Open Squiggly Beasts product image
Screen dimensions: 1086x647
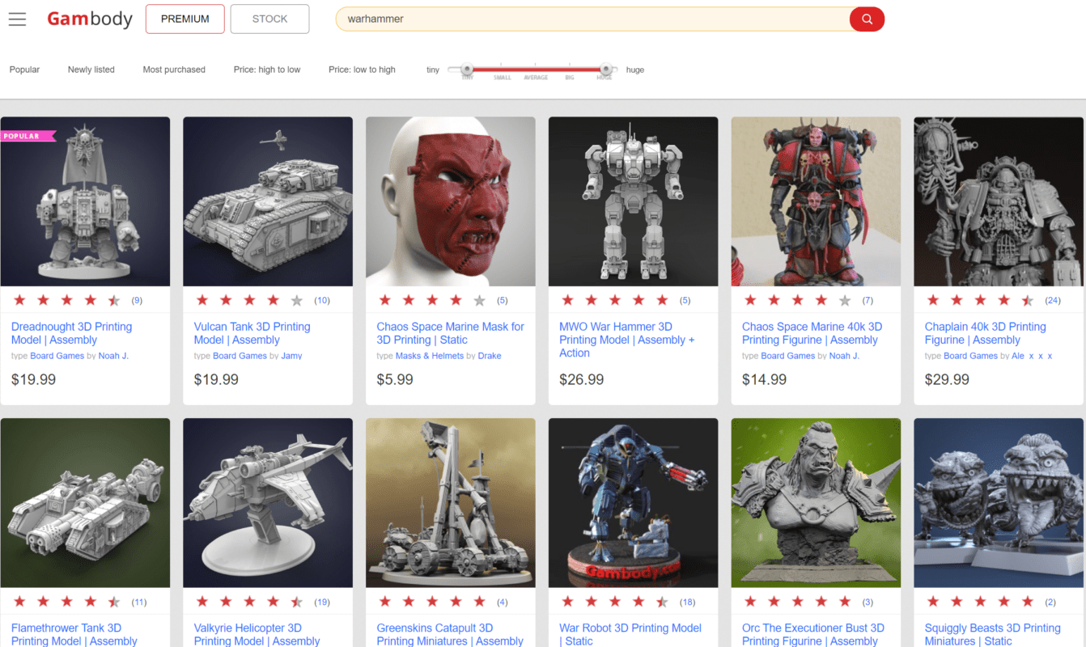click(999, 503)
